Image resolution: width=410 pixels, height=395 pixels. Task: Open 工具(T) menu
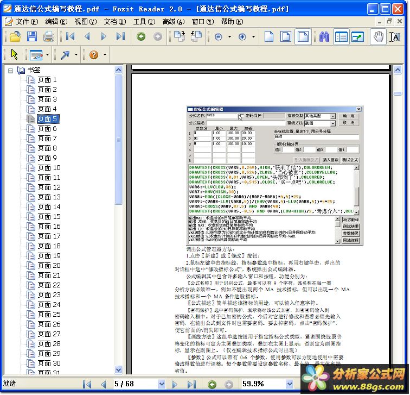144,22
